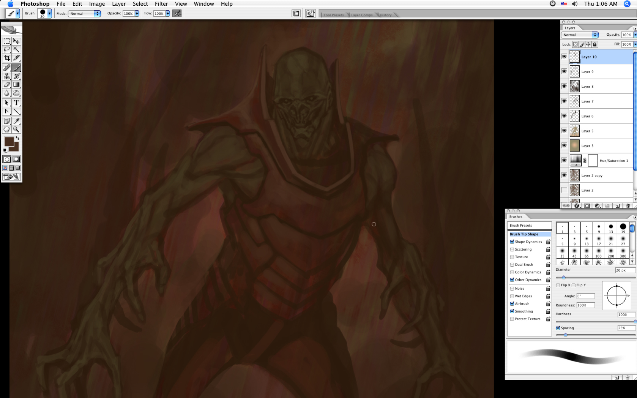Open layer Opacity arrow in Layers panel
This screenshot has width=637, height=398.
[x=635, y=35]
